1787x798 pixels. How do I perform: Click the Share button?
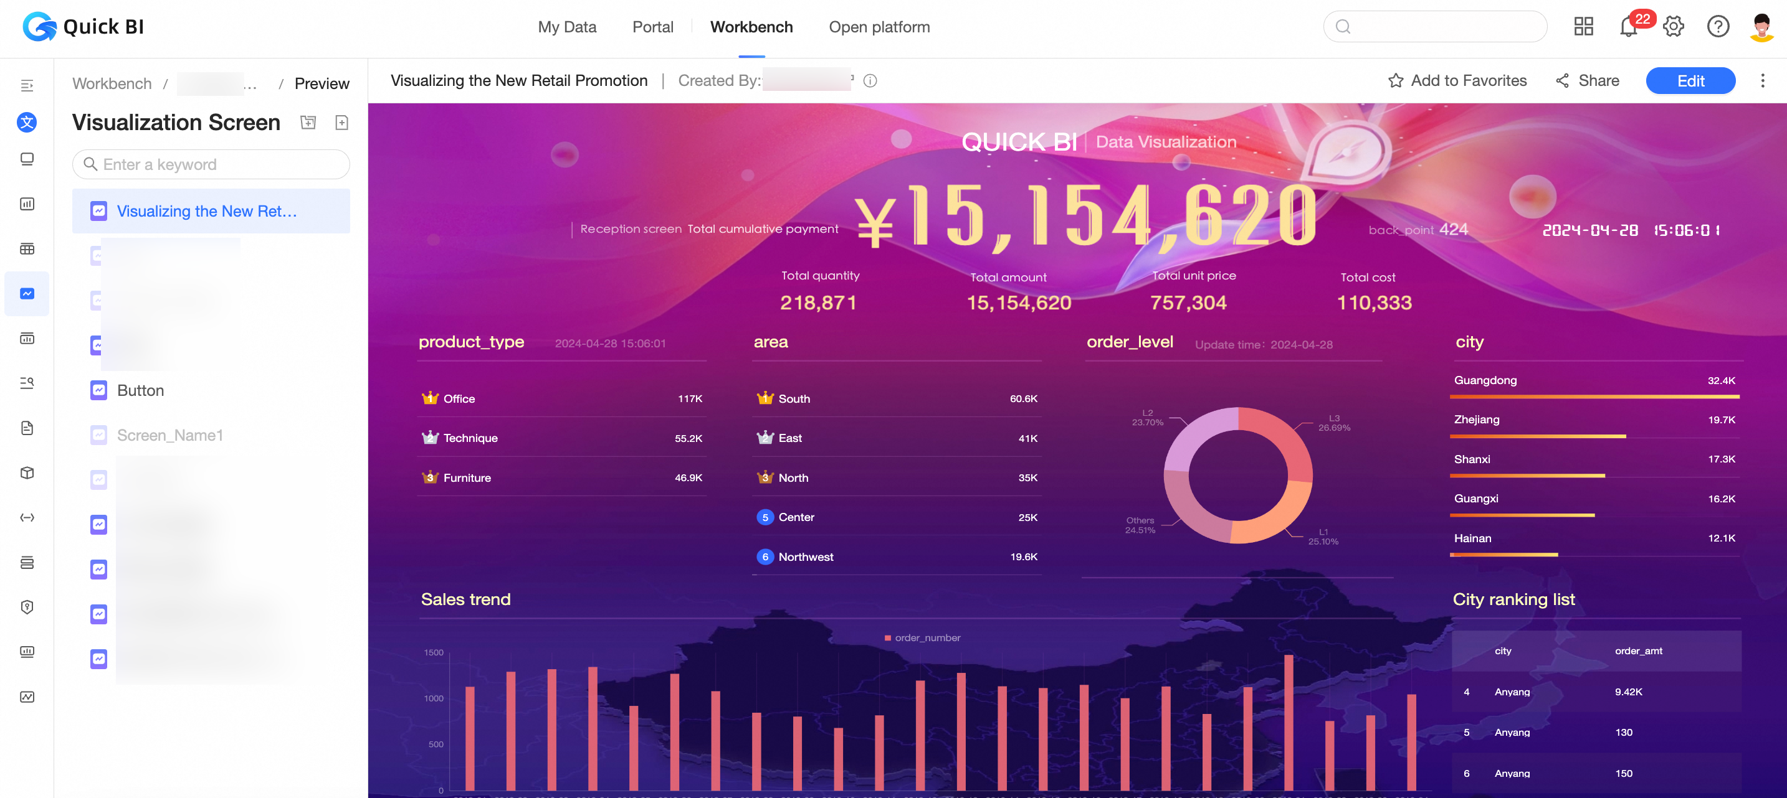tap(1587, 81)
